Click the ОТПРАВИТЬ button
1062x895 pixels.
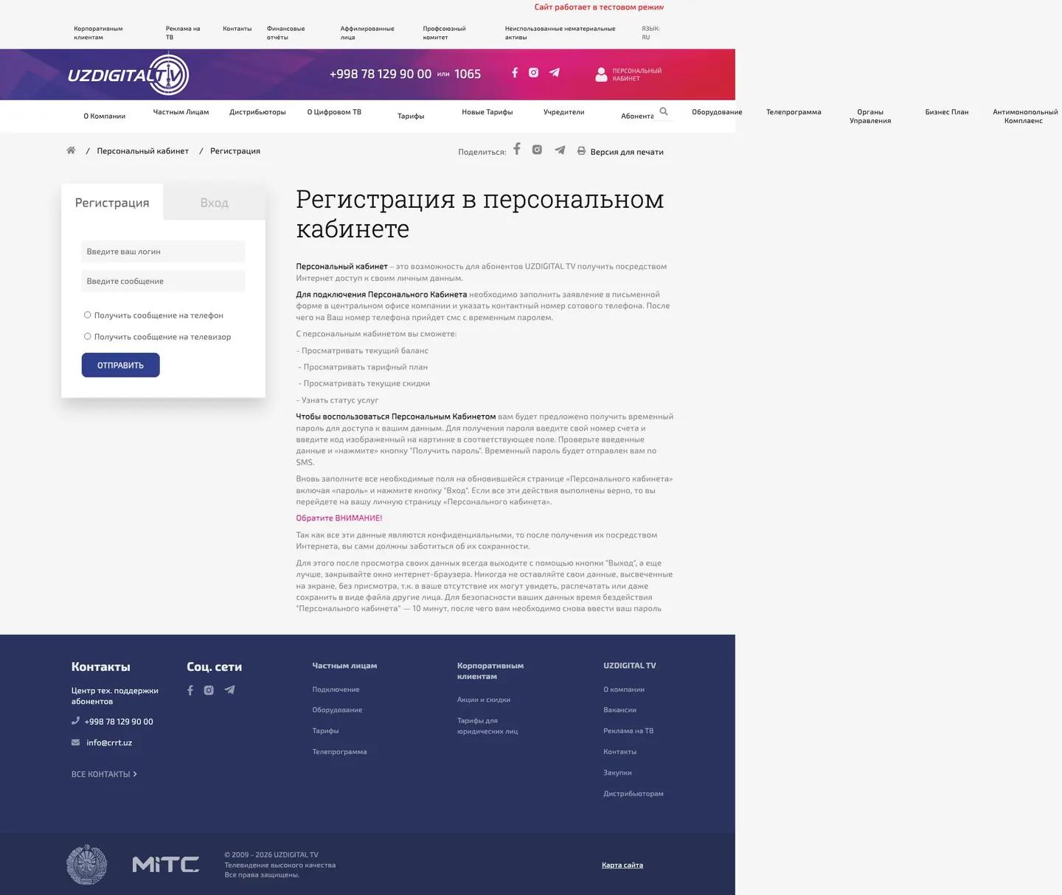coord(121,365)
